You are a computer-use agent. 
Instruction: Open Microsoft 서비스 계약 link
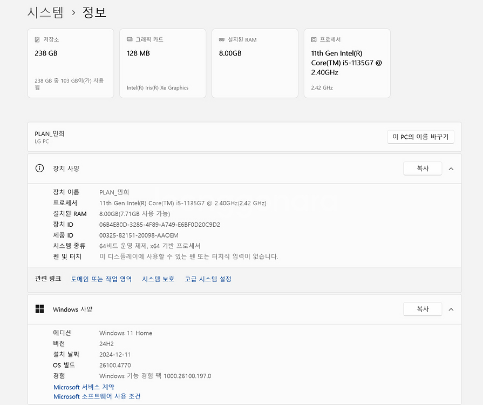click(x=84, y=387)
